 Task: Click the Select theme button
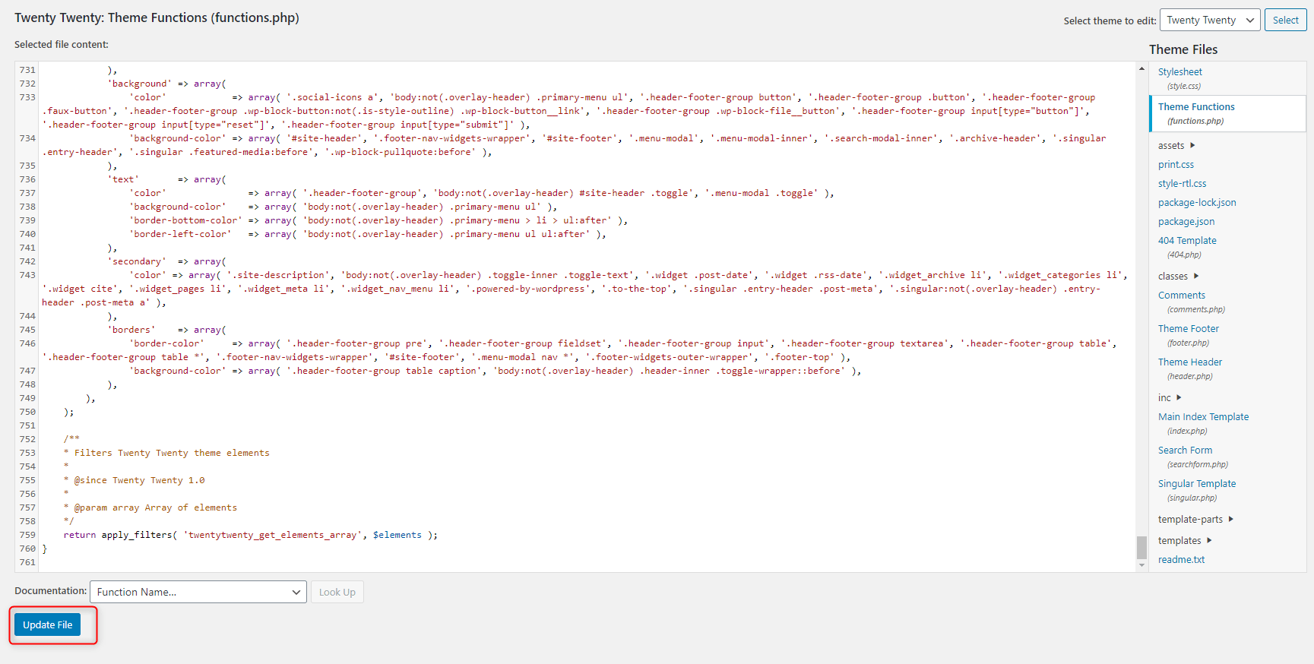click(1285, 20)
